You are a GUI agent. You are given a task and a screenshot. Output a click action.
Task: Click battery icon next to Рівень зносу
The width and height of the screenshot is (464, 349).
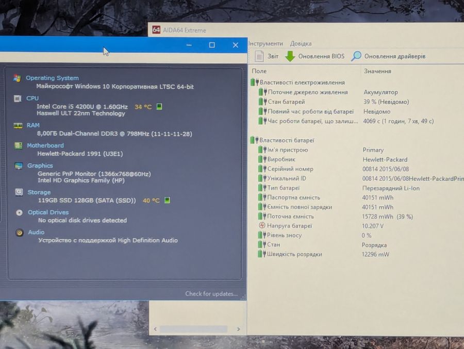tap(262, 235)
